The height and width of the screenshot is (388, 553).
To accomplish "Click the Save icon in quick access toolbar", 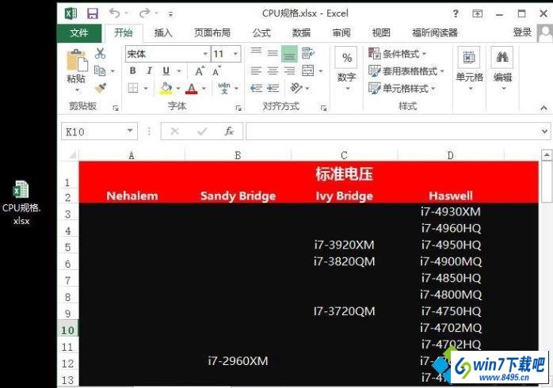I will (x=93, y=13).
